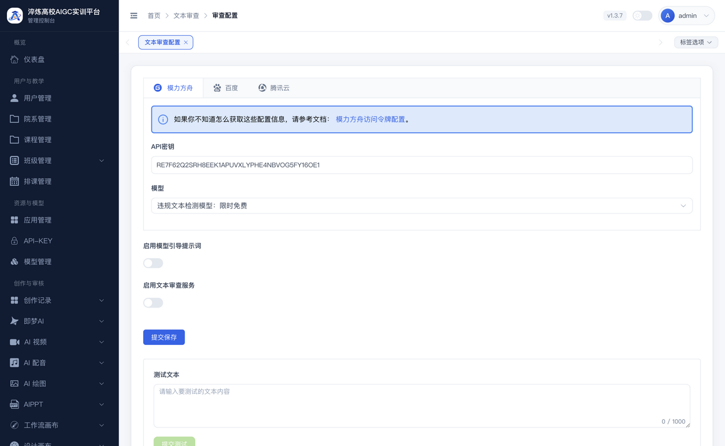Screen dimensions: 725x446
Task: Click the API-KEY lock icon
Action: click(14, 241)
